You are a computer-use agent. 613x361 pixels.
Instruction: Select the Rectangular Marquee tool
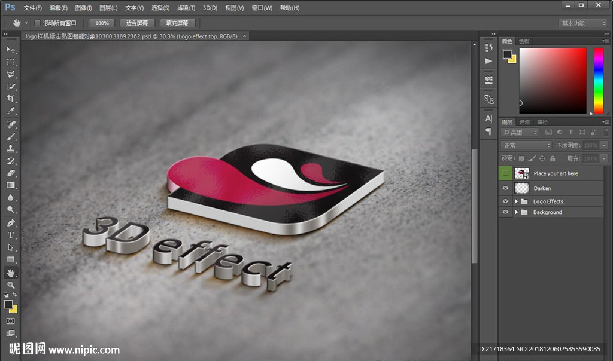pyautogui.click(x=11, y=62)
